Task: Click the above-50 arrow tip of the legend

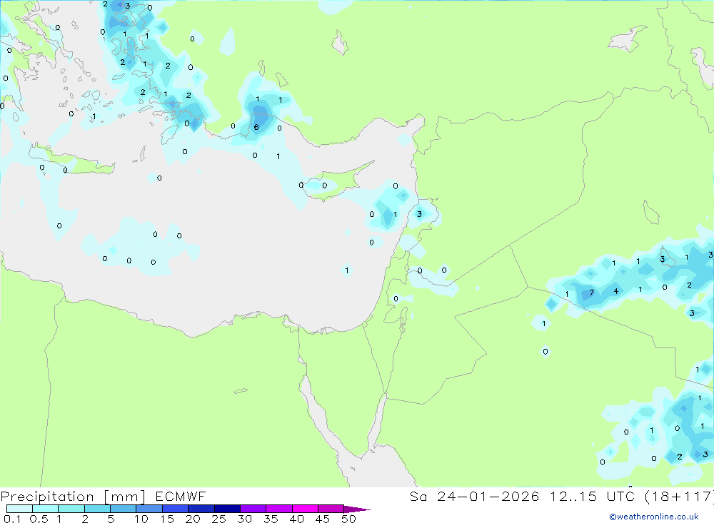Action: (357, 509)
